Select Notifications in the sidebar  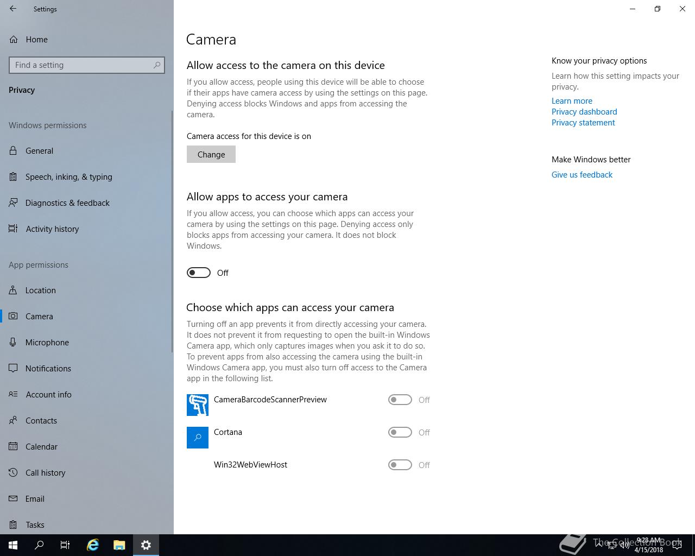point(48,368)
